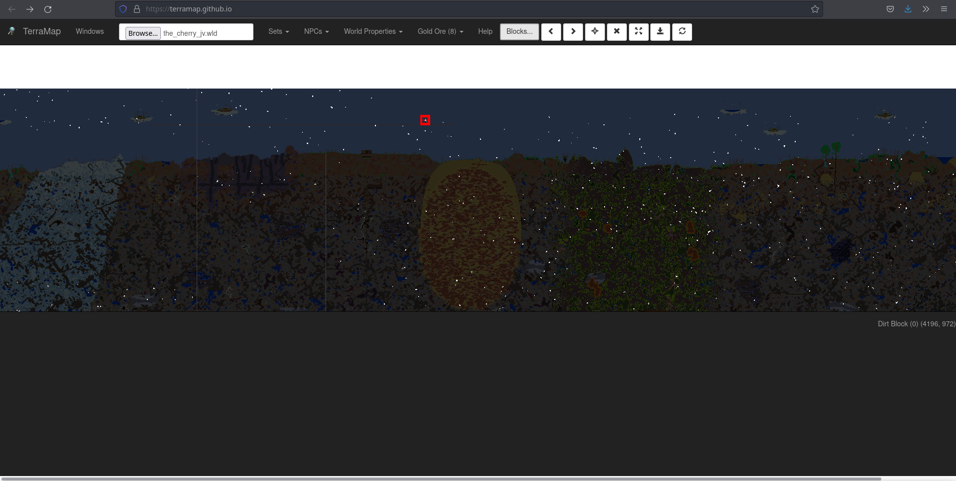The image size is (956, 481).
Task: Click the crosshair position tool
Action: tap(595, 31)
